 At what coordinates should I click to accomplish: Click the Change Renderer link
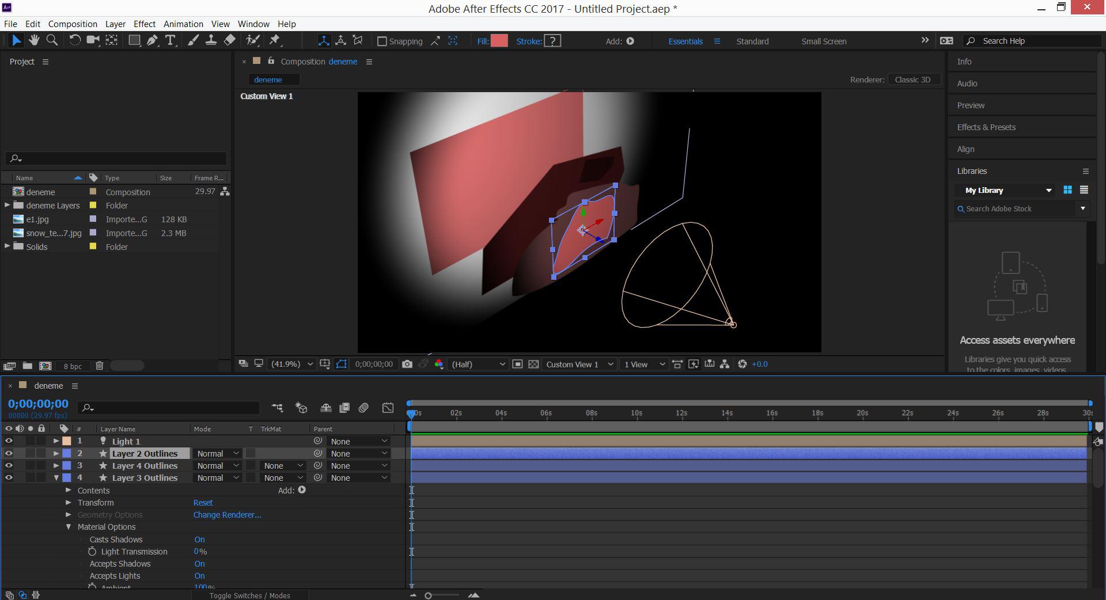227,515
